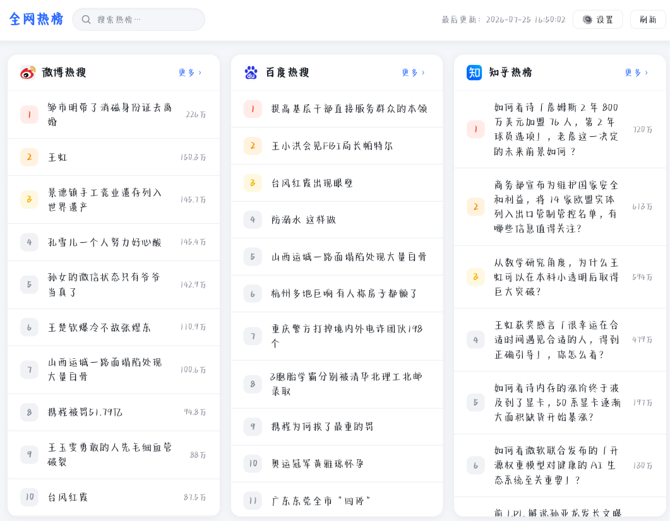Click the 226万 heat count
Screen dimensions: 670x521
pos(196,114)
